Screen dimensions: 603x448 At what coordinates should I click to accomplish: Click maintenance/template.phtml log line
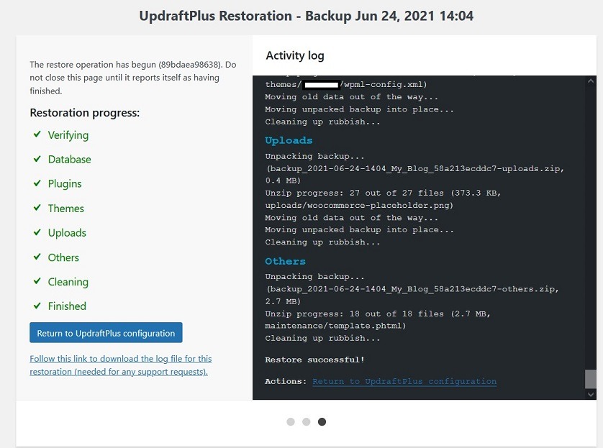[x=335, y=326]
